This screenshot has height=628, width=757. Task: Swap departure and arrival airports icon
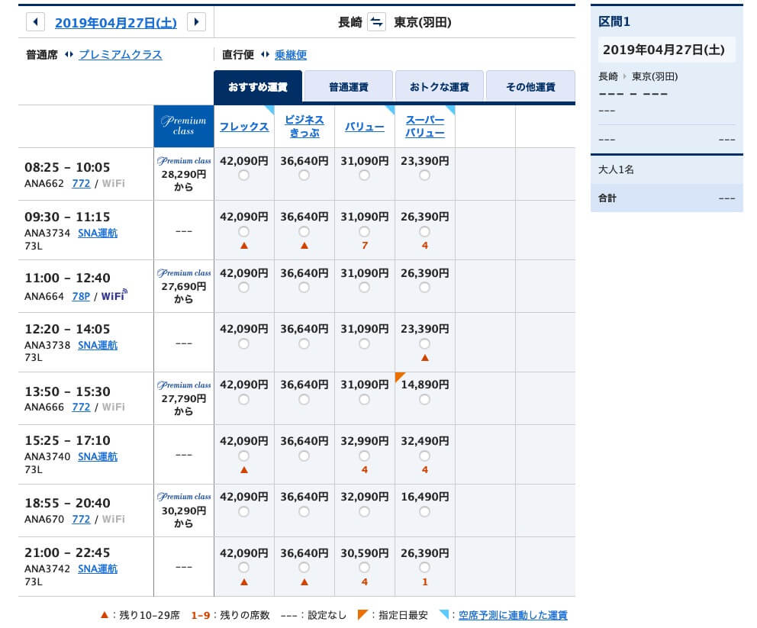point(376,22)
